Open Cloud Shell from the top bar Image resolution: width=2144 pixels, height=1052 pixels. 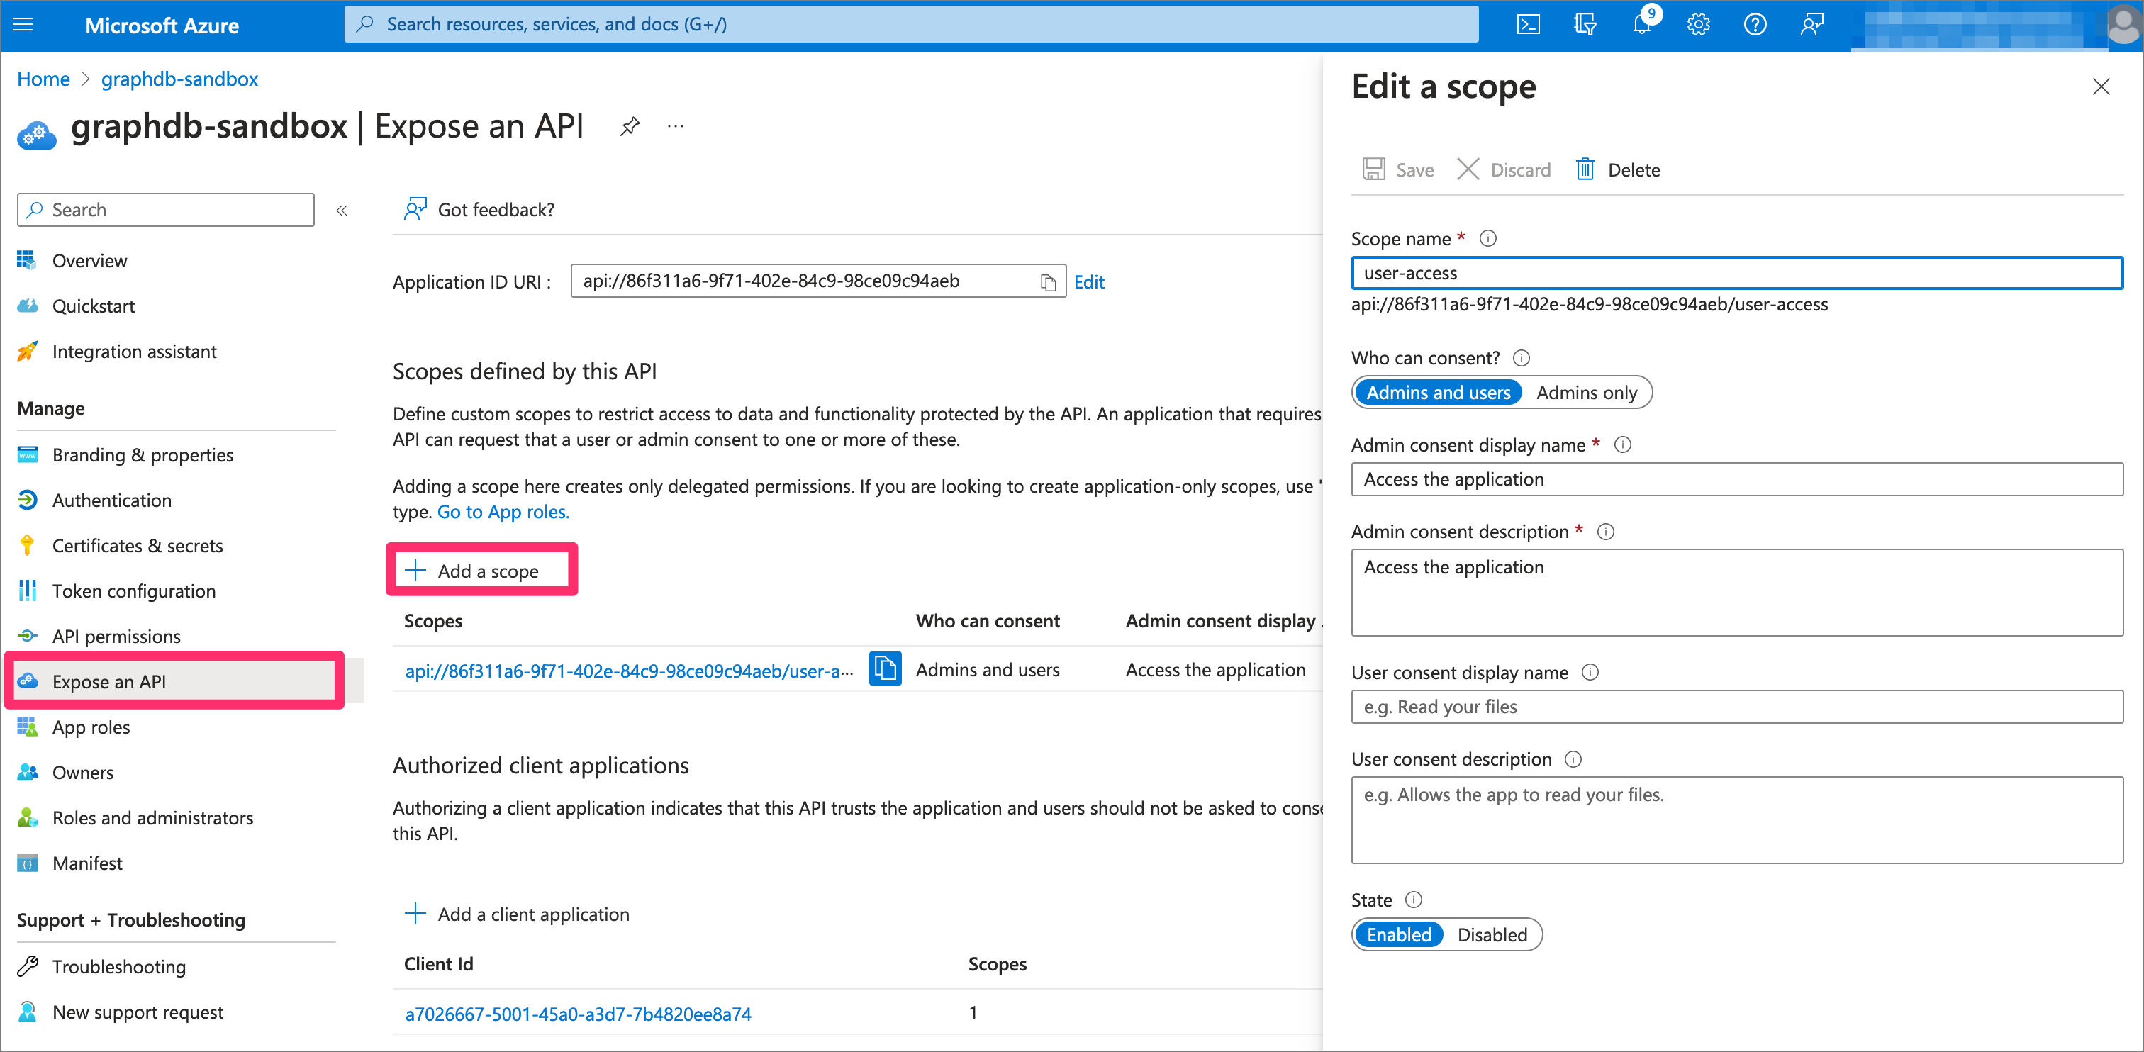(x=1528, y=24)
